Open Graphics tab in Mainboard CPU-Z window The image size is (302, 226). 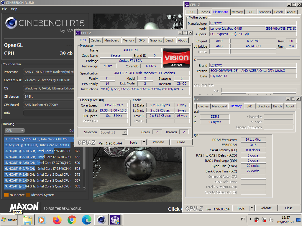(x=265, y=12)
